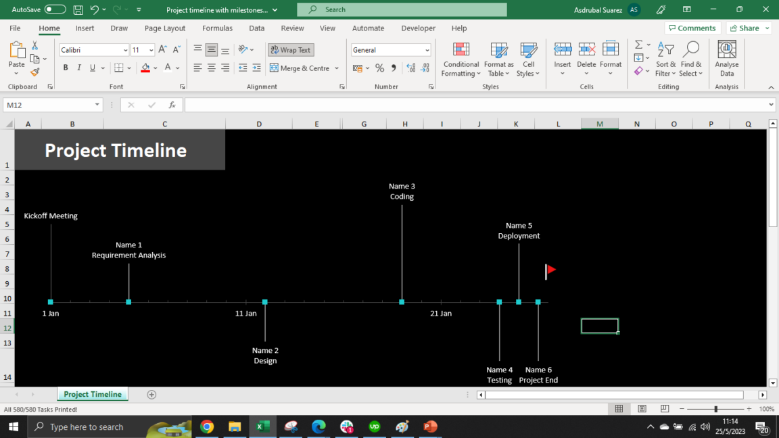Viewport: 779px width, 438px height.
Task: Select the Project Timeline sheet tab
Action: 92,394
